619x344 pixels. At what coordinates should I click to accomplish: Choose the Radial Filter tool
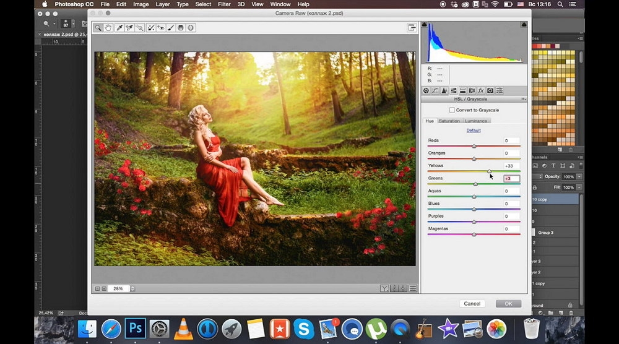[191, 28]
